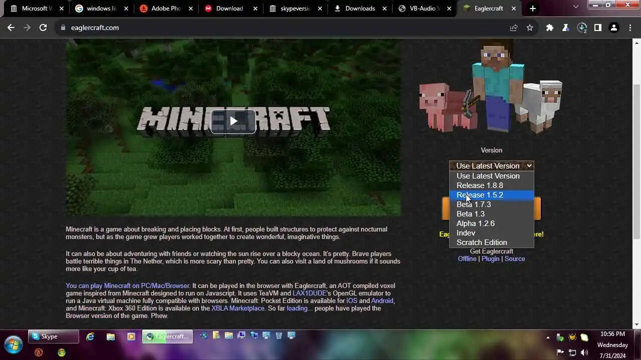This screenshot has height=360, width=641.
Task: Open Windows Media Player taskbar icon
Action: (x=131, y=336)
